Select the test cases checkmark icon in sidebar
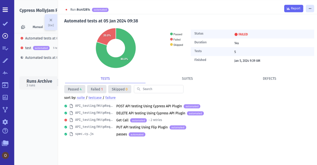Screen dimensions: 317x165 point(5,24)
